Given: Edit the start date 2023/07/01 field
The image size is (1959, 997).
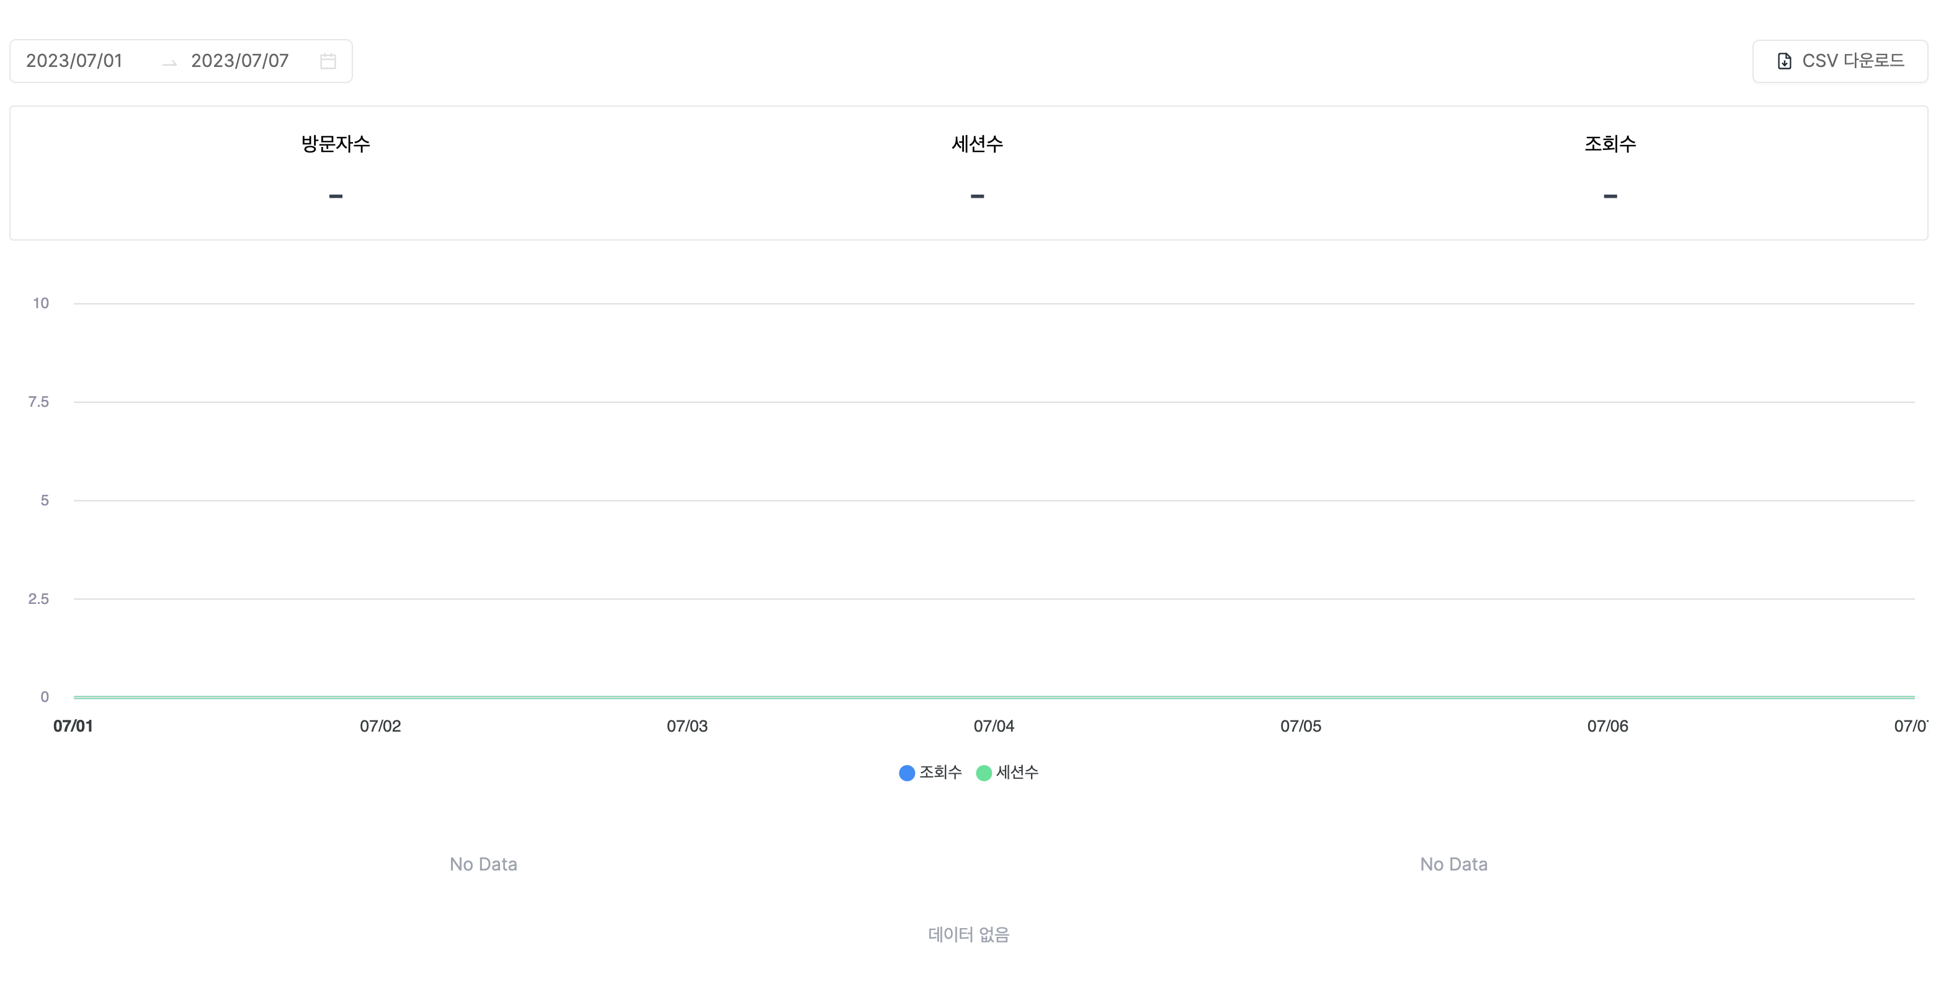Looking at the screenshot, I should [x=74, y=61].
